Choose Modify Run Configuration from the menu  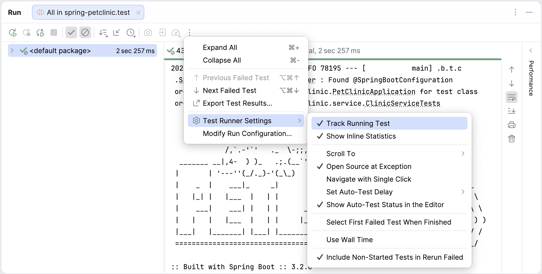pos(247,134)
